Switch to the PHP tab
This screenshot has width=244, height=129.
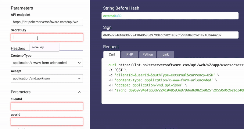[x=130, y=54]
